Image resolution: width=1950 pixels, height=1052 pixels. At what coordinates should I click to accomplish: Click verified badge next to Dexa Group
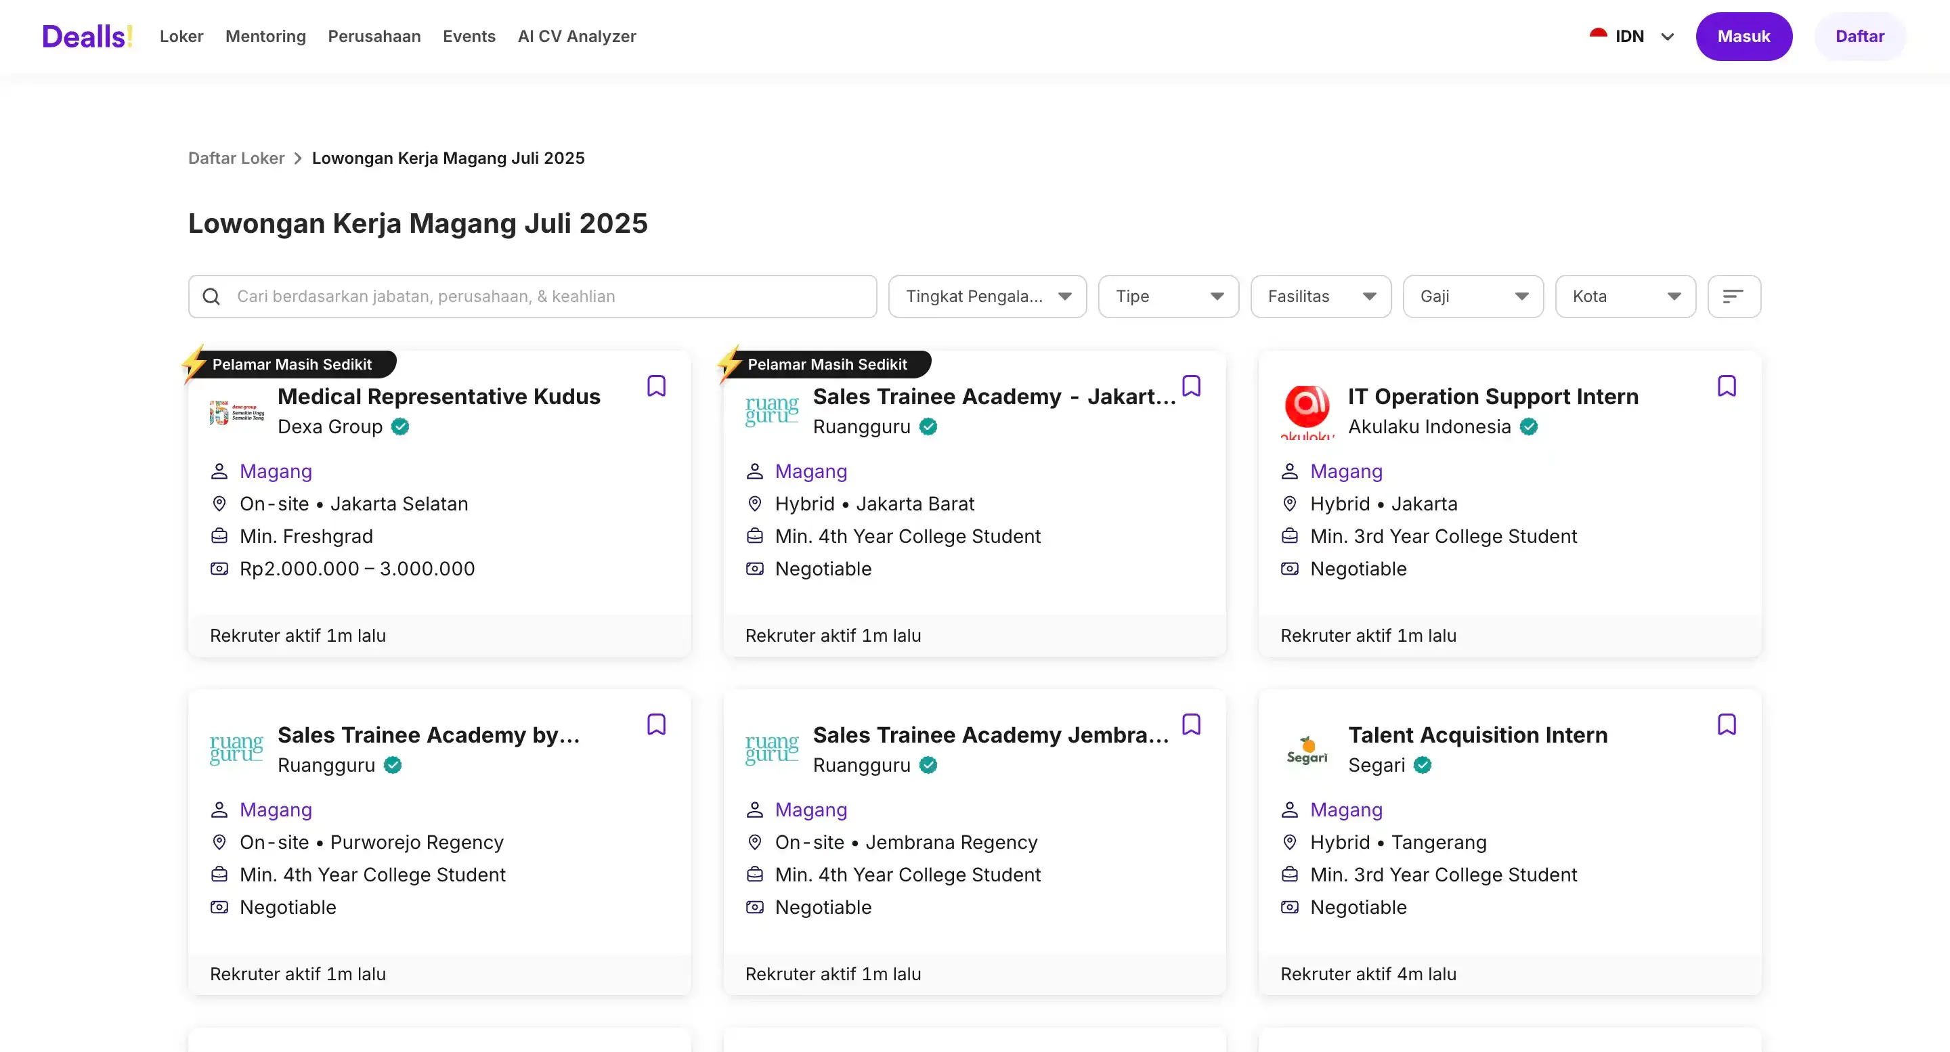pyautogui.click(x=400, y=427)
